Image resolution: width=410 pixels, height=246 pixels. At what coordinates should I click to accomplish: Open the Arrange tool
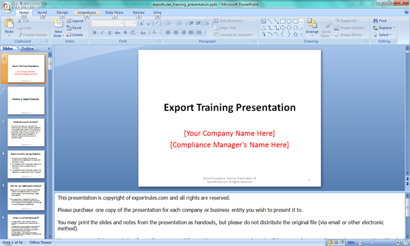pos(312,27)
